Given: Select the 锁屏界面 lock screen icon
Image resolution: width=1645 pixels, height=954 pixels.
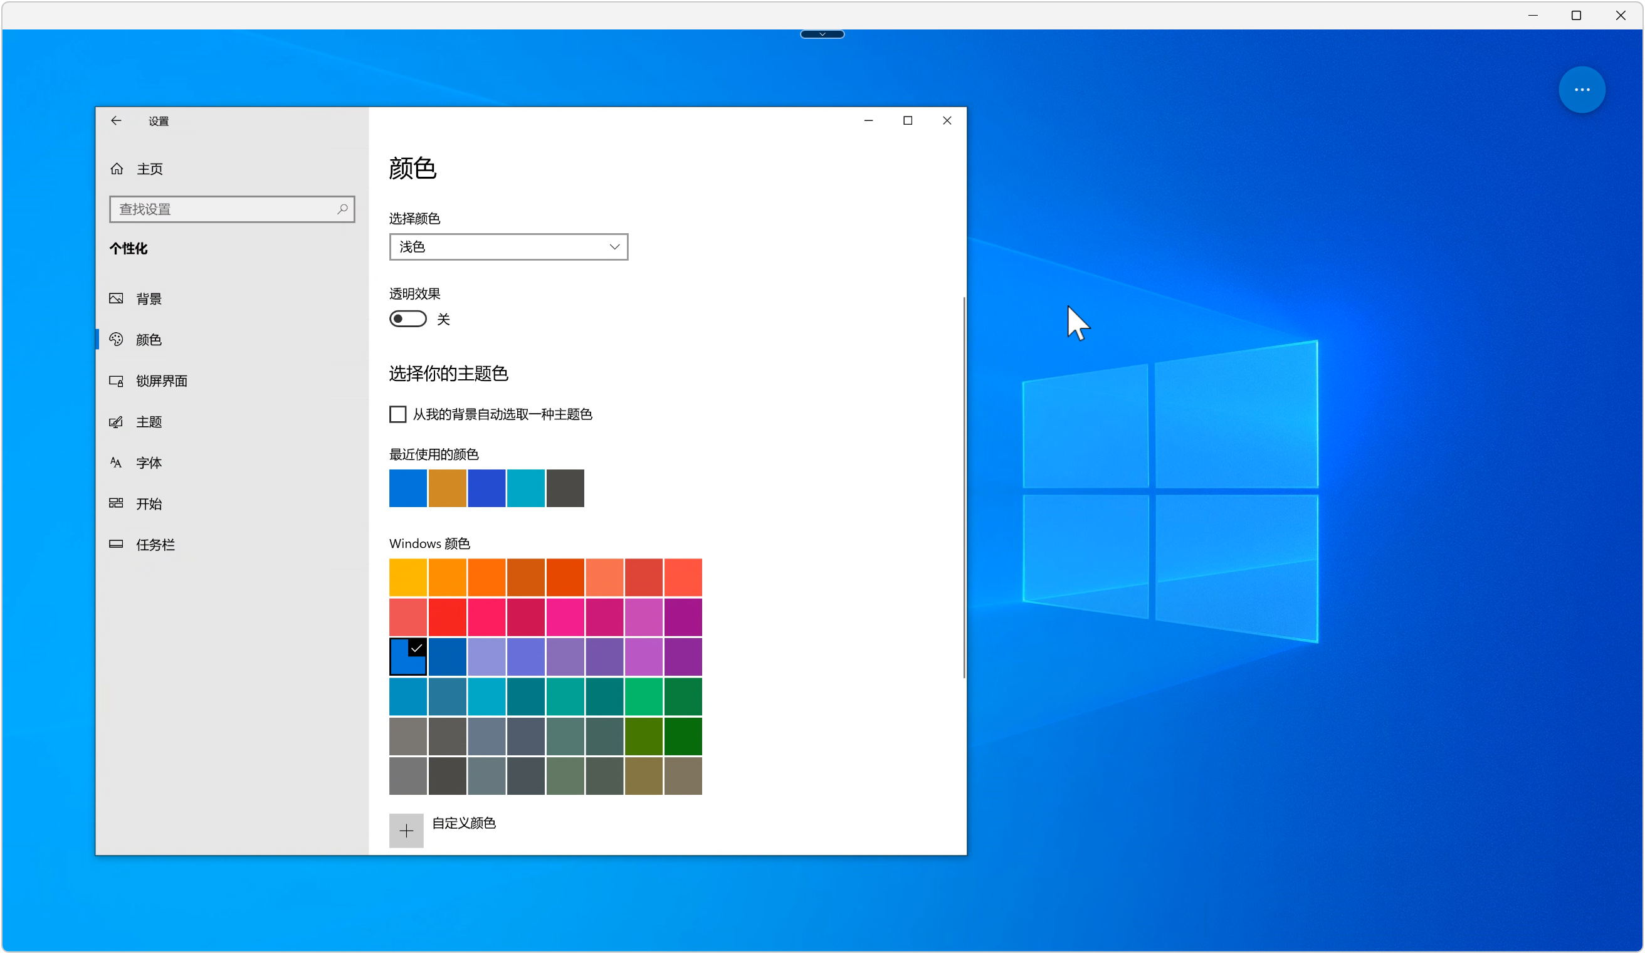Looking at the screenshot, I should [116, 380].
